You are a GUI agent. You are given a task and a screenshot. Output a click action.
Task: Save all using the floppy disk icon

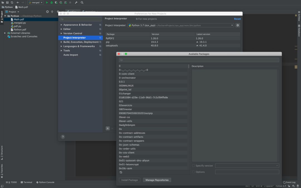click(x=7, y=3)
